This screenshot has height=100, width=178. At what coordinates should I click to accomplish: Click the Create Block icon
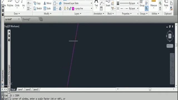pos(112,3)
